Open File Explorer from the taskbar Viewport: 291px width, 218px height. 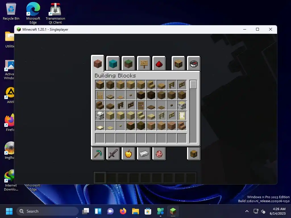136,211
